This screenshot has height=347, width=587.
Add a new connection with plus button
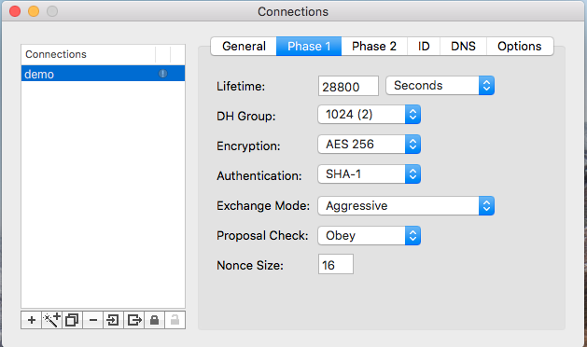[x=32, y=320]
